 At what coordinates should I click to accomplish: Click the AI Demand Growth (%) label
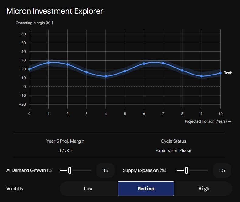[30, 170]
